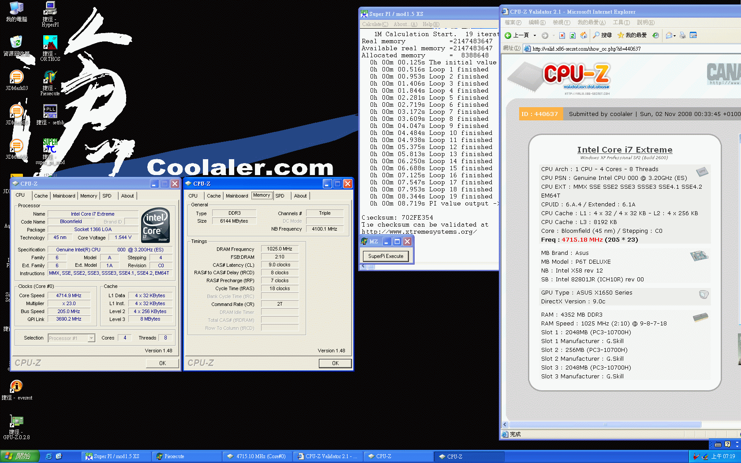Click Super PI horizontal scrollbar left arrow

coord(363,266)
